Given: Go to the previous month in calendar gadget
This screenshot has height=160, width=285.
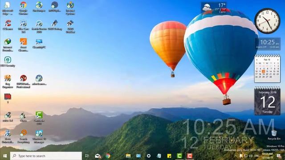Looking at the screenshot, I should 257,60.
